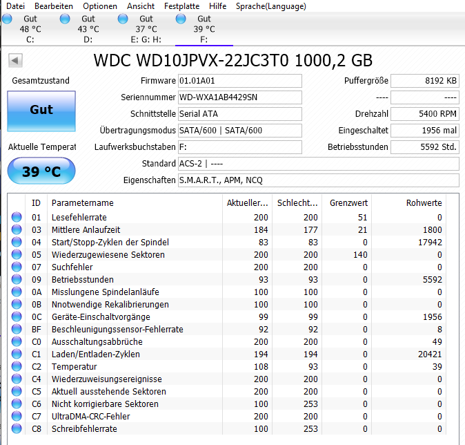Click status orb of Temperatur row
The image size is (465, 445).
[x=17, y=367]
